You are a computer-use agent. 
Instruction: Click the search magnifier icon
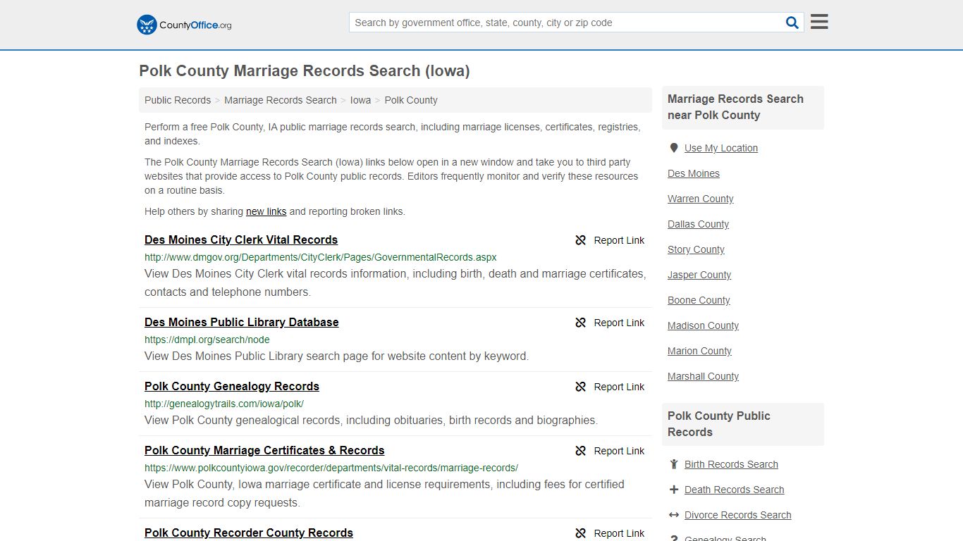click(x=792, y=23)
